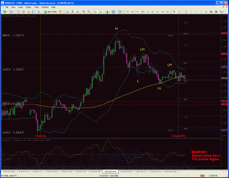Open the View menu
Viewport: 229px width, 178px height.
point(13,7)
